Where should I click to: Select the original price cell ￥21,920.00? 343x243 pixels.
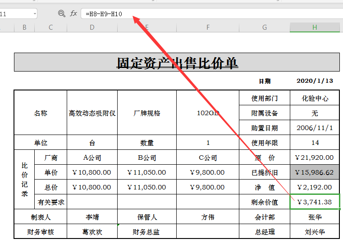click(x=315, y=157)
